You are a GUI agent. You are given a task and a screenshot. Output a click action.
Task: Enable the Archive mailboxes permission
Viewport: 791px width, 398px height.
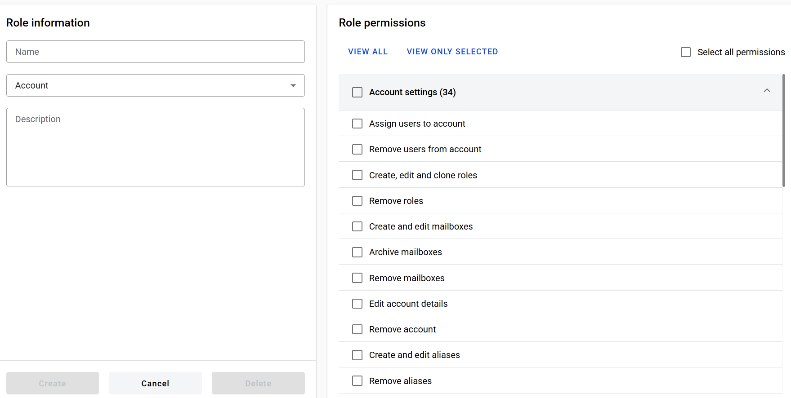357,252
